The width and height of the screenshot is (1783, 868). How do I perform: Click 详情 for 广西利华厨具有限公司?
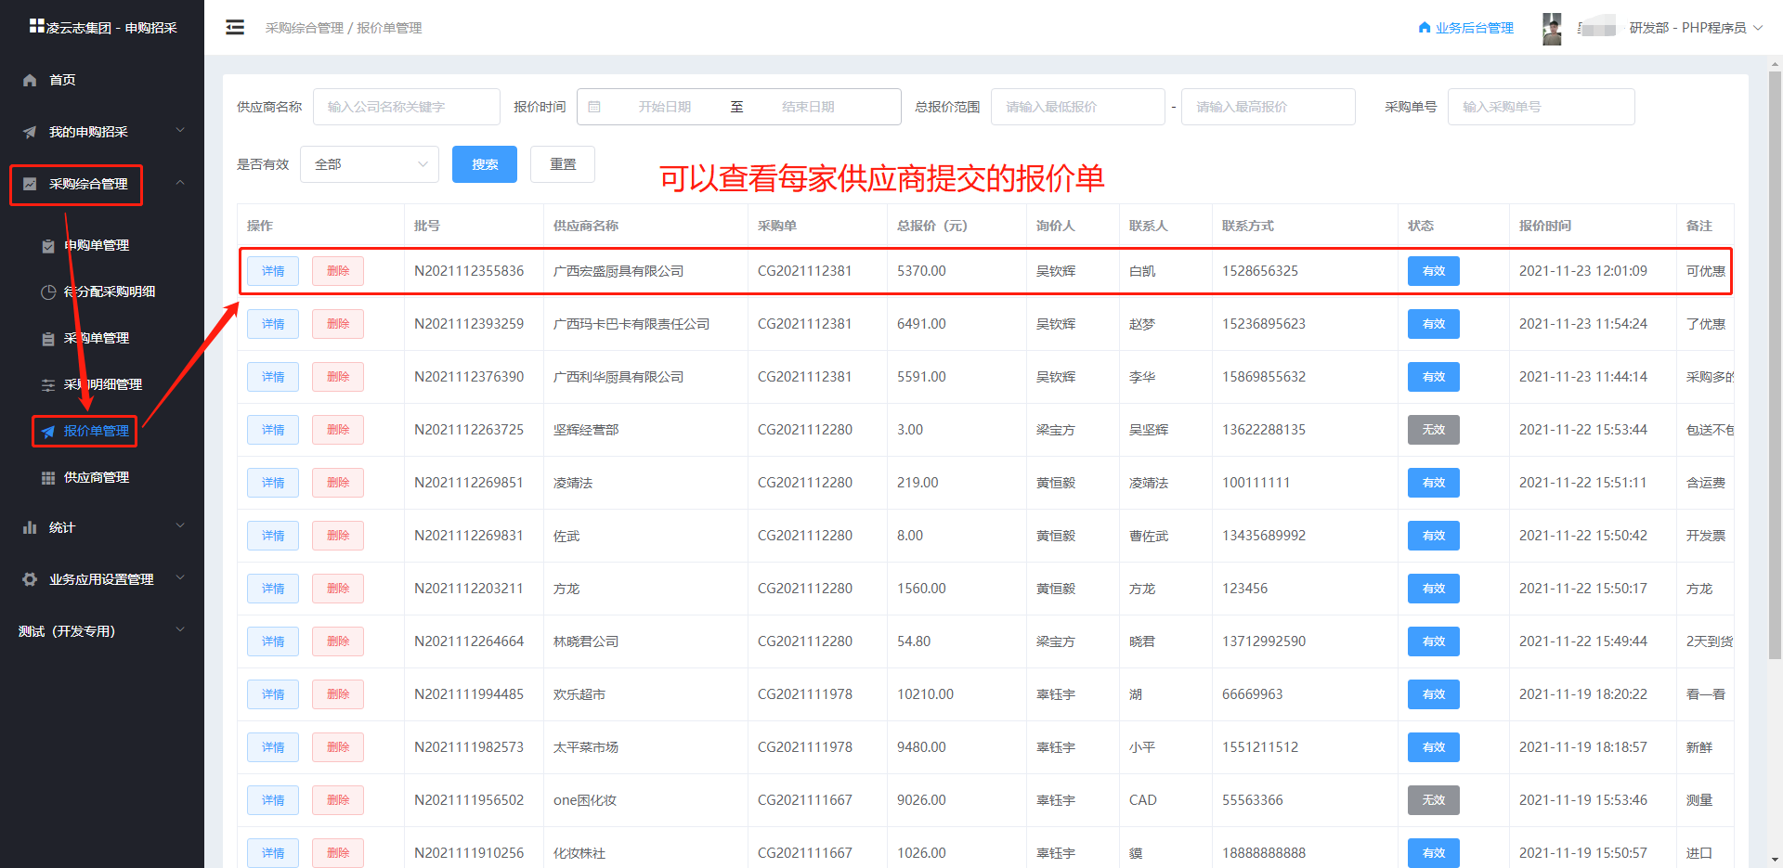pos(273,377)
